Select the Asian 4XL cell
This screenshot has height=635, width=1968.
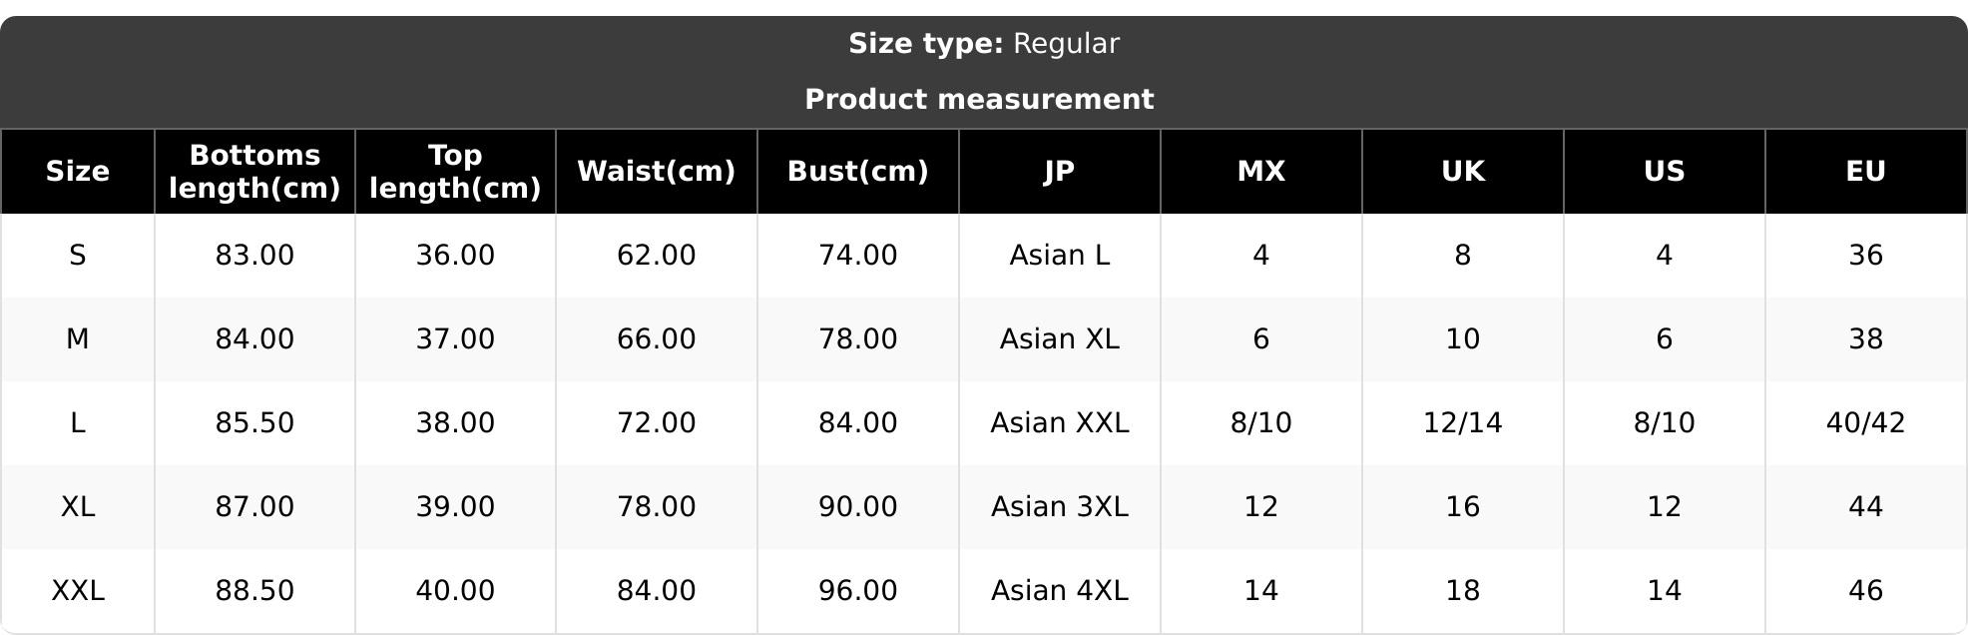click(x=1060, y=591)
